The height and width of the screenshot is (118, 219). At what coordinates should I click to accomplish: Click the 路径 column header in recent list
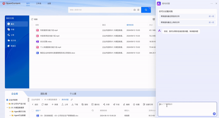click(x=104, y=25)
